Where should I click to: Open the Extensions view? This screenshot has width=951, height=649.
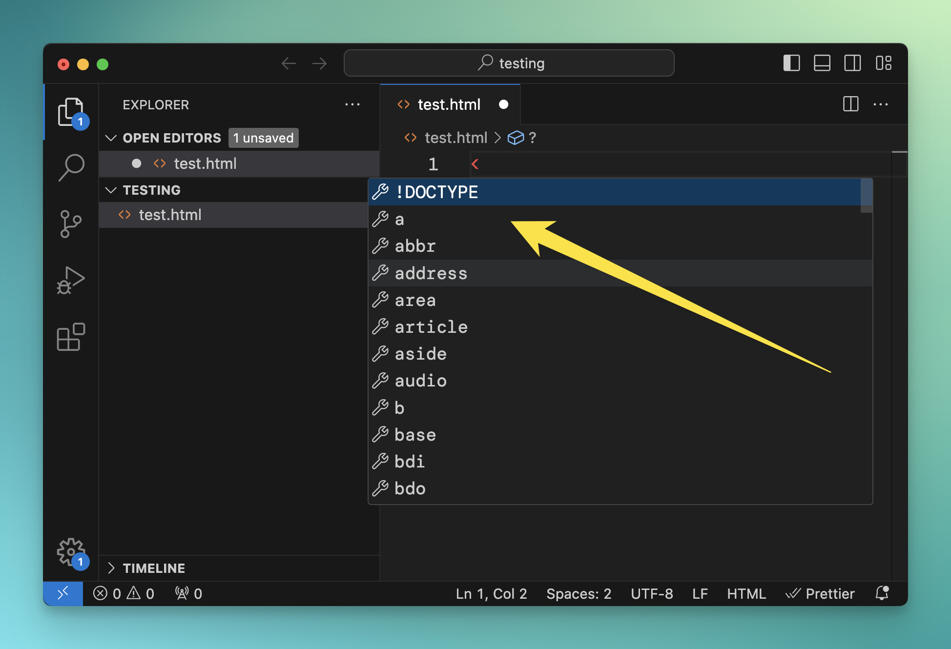click(x=71, y=337)
